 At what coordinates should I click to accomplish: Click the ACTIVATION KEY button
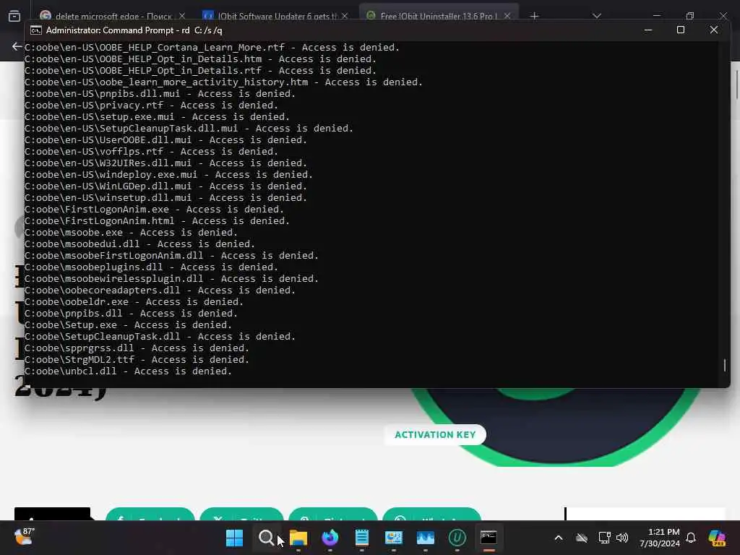tap(435, 434)
